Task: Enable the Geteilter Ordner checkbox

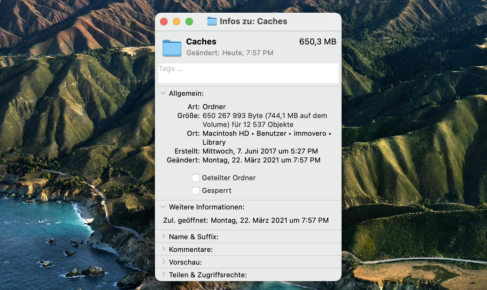Action: pos(196,178)
